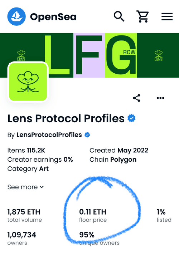179x260 pixels.
Task: Open the three-dot more options icon
Action: pos(160,98)
